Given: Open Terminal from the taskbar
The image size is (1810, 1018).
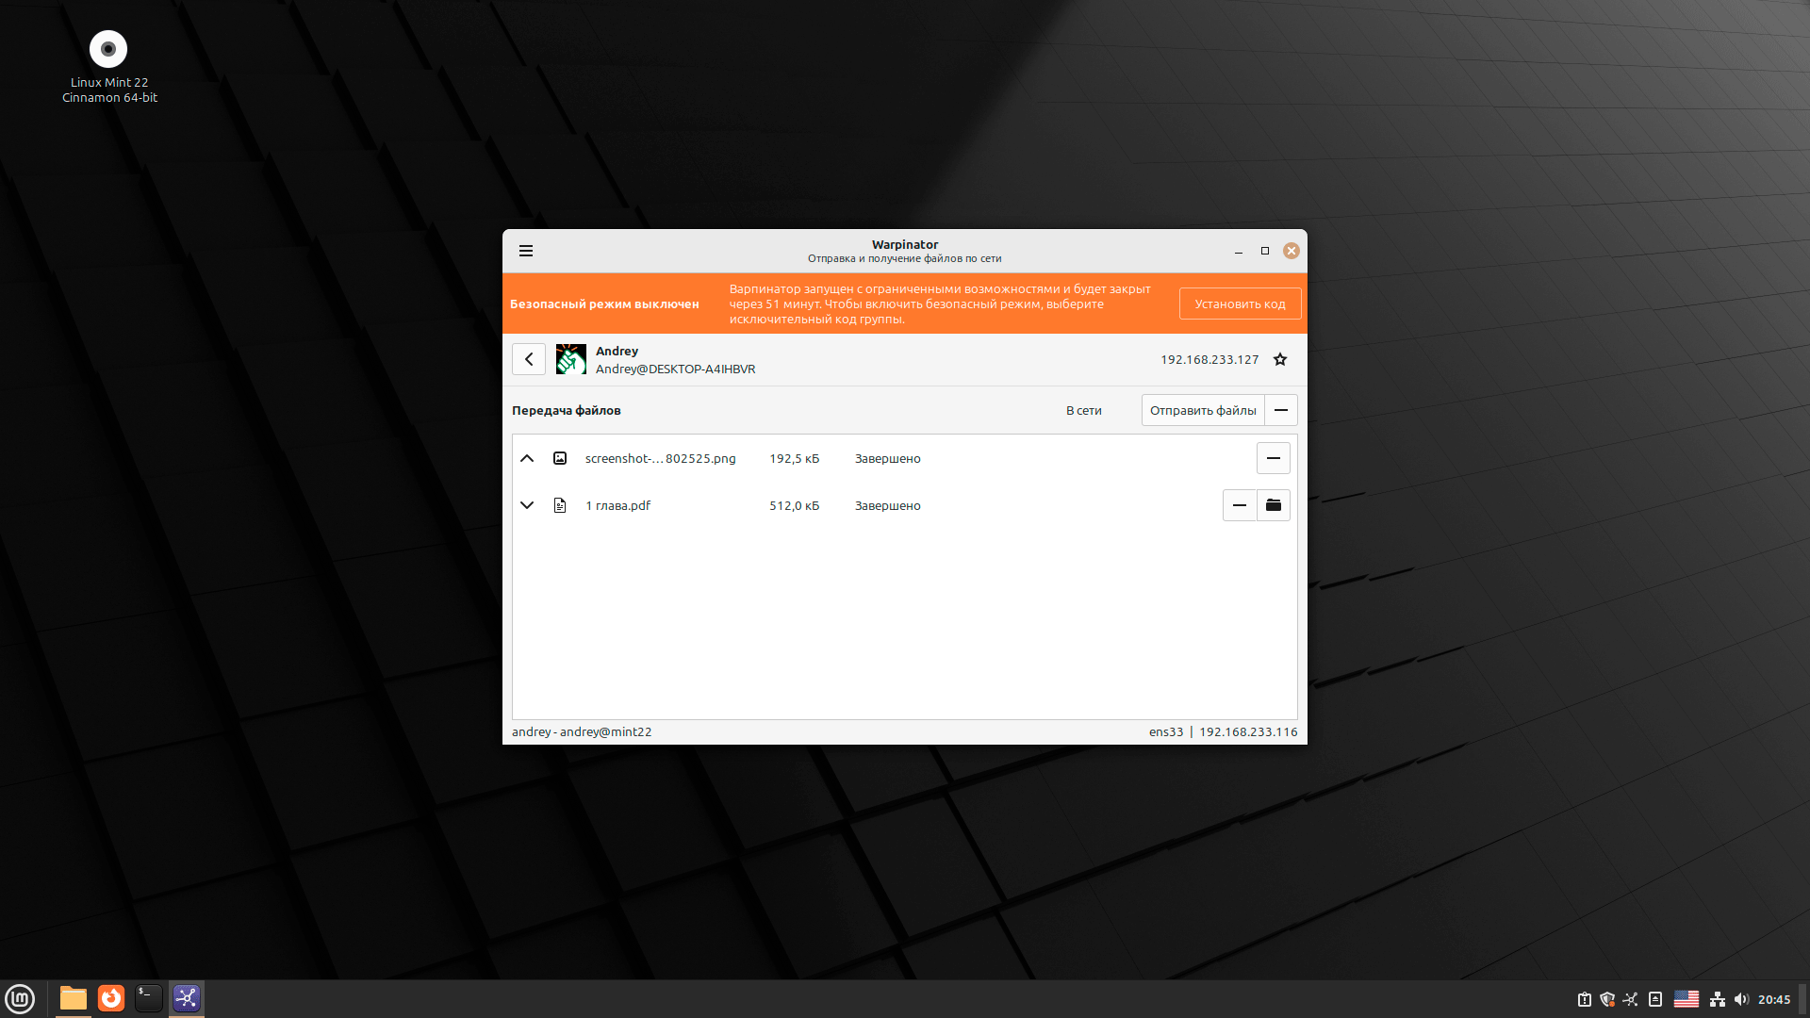Looking at the screenshot, I should (x=149, y=998).
